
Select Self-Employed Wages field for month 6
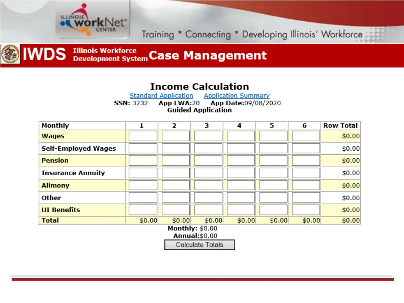pos(306,148)
